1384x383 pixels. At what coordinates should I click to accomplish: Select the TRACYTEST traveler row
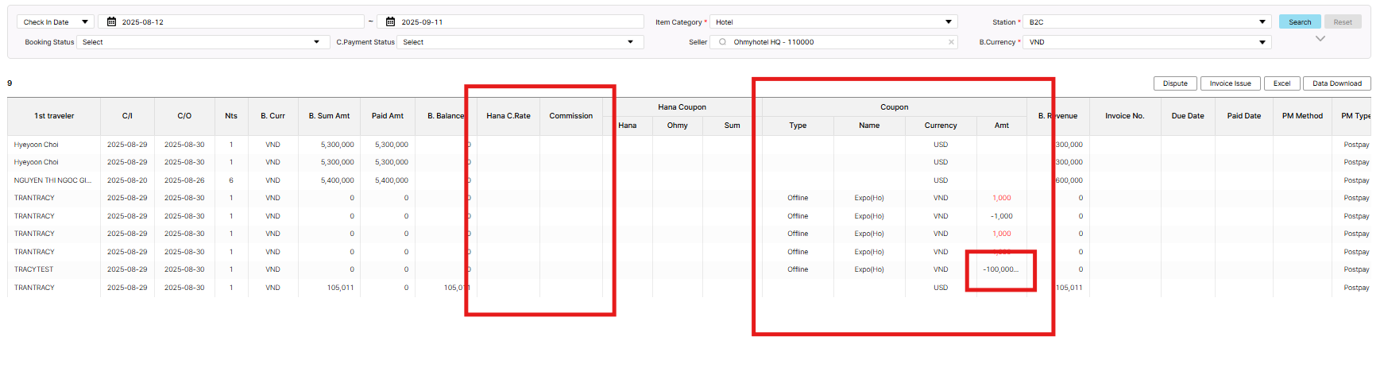[34, 269]
